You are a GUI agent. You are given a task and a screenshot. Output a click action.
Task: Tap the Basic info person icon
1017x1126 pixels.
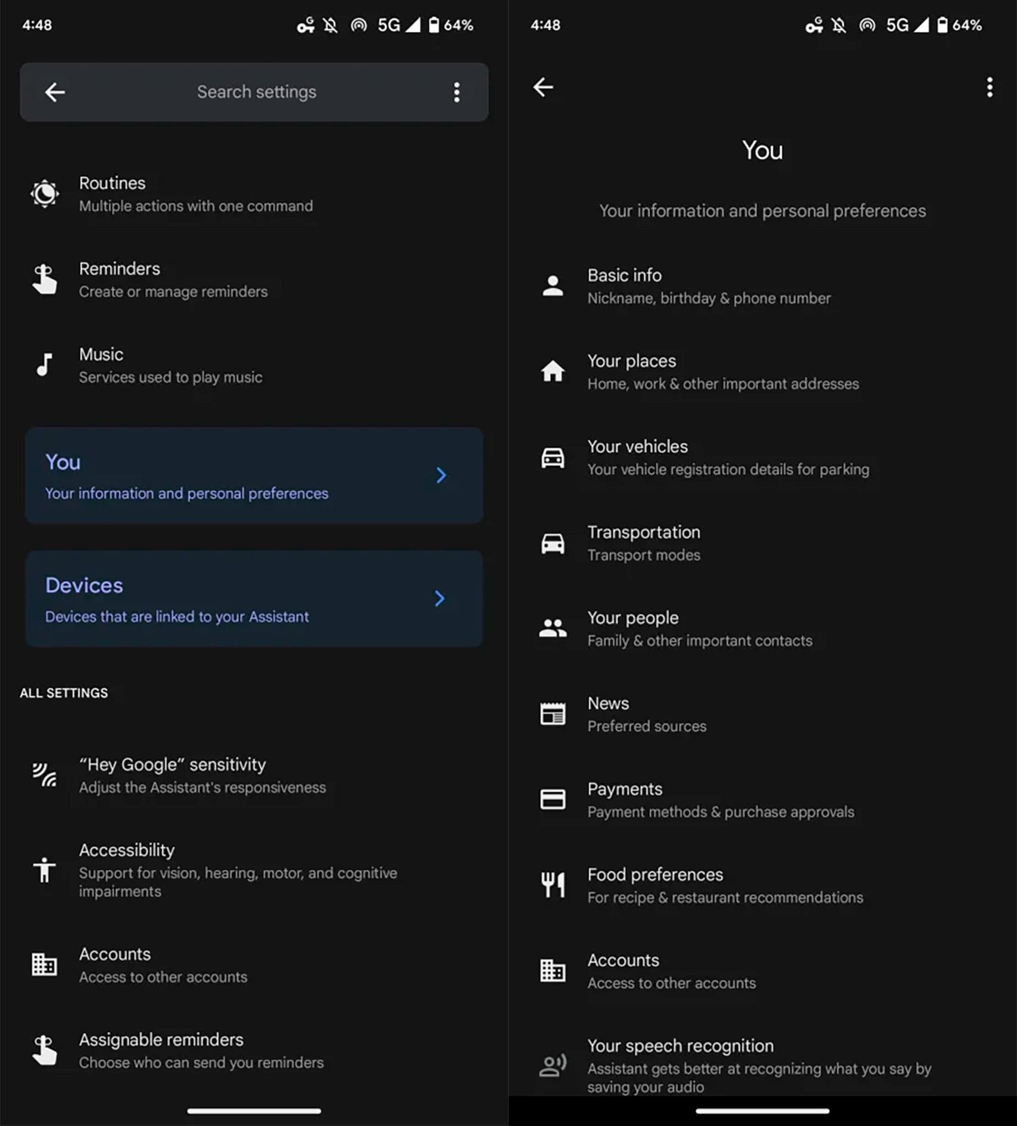pyautogui.click(x=553, y=286)
